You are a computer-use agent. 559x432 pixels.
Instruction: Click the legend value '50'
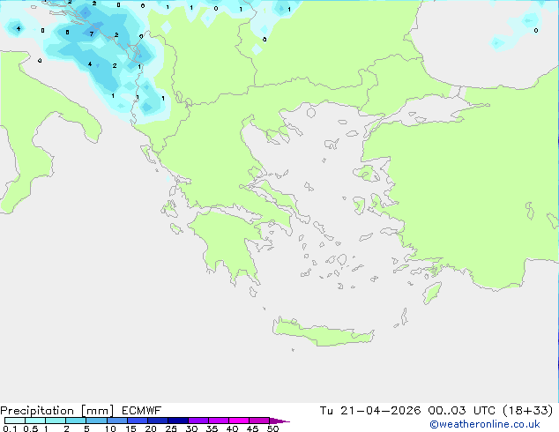tap(272, 428)
